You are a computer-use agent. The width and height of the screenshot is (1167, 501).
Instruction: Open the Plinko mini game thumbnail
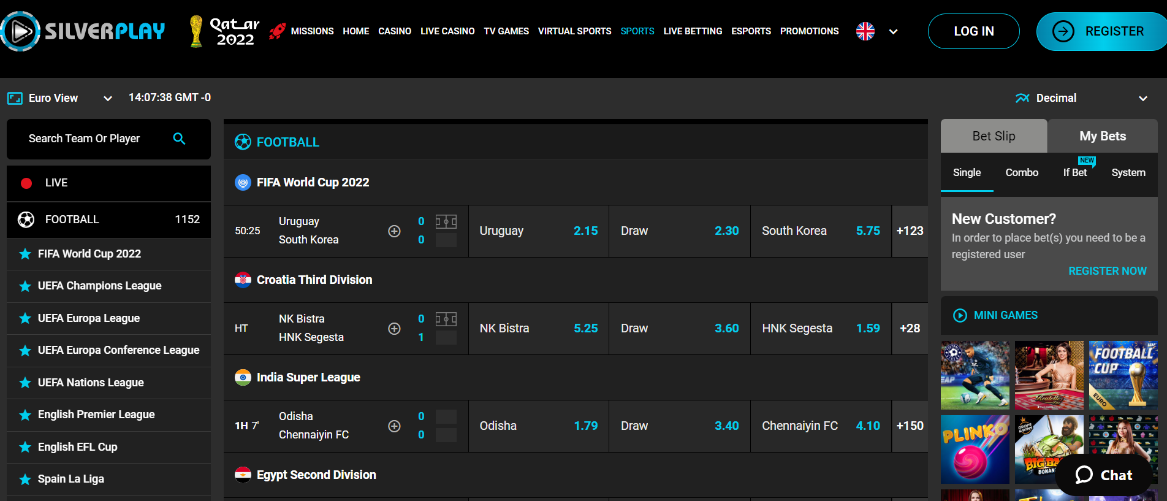click(x=975, y=449)
